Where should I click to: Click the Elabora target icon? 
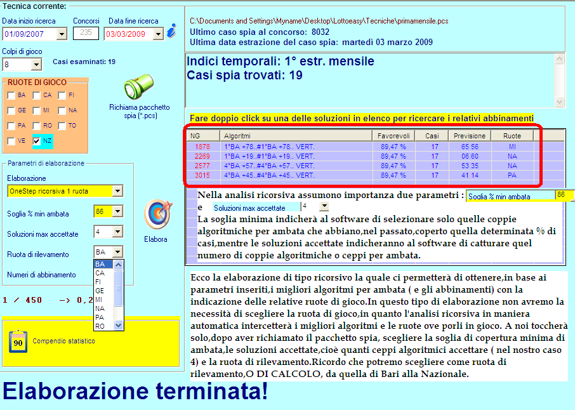[x=158, y=214]
